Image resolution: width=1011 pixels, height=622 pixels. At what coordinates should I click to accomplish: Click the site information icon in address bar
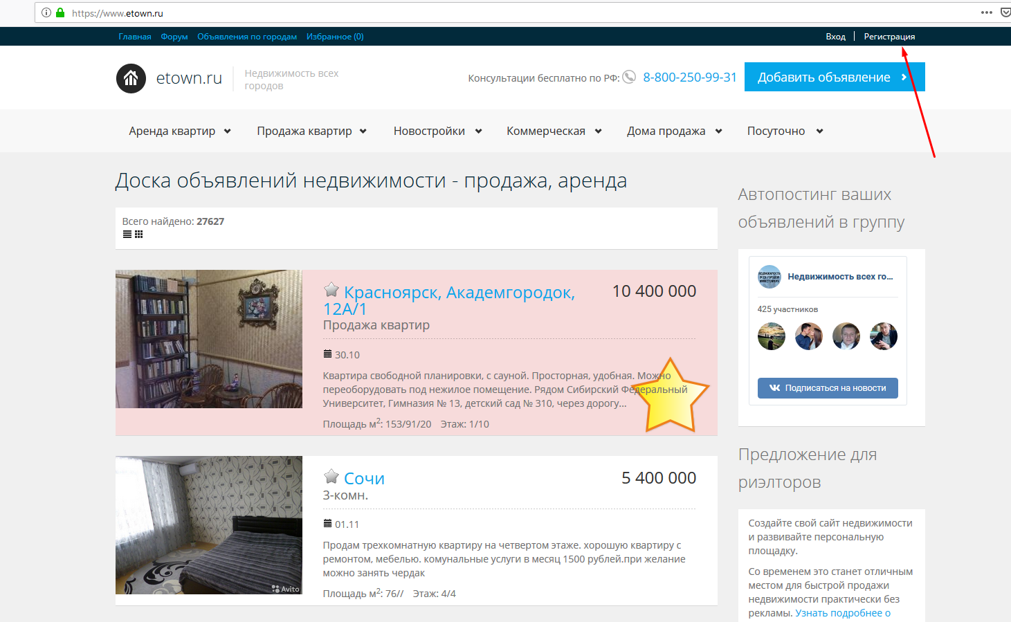46,12
